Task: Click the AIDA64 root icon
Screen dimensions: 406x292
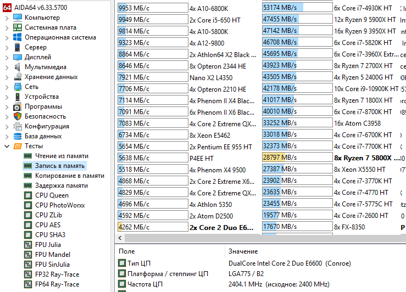Action: pos(7,8)
